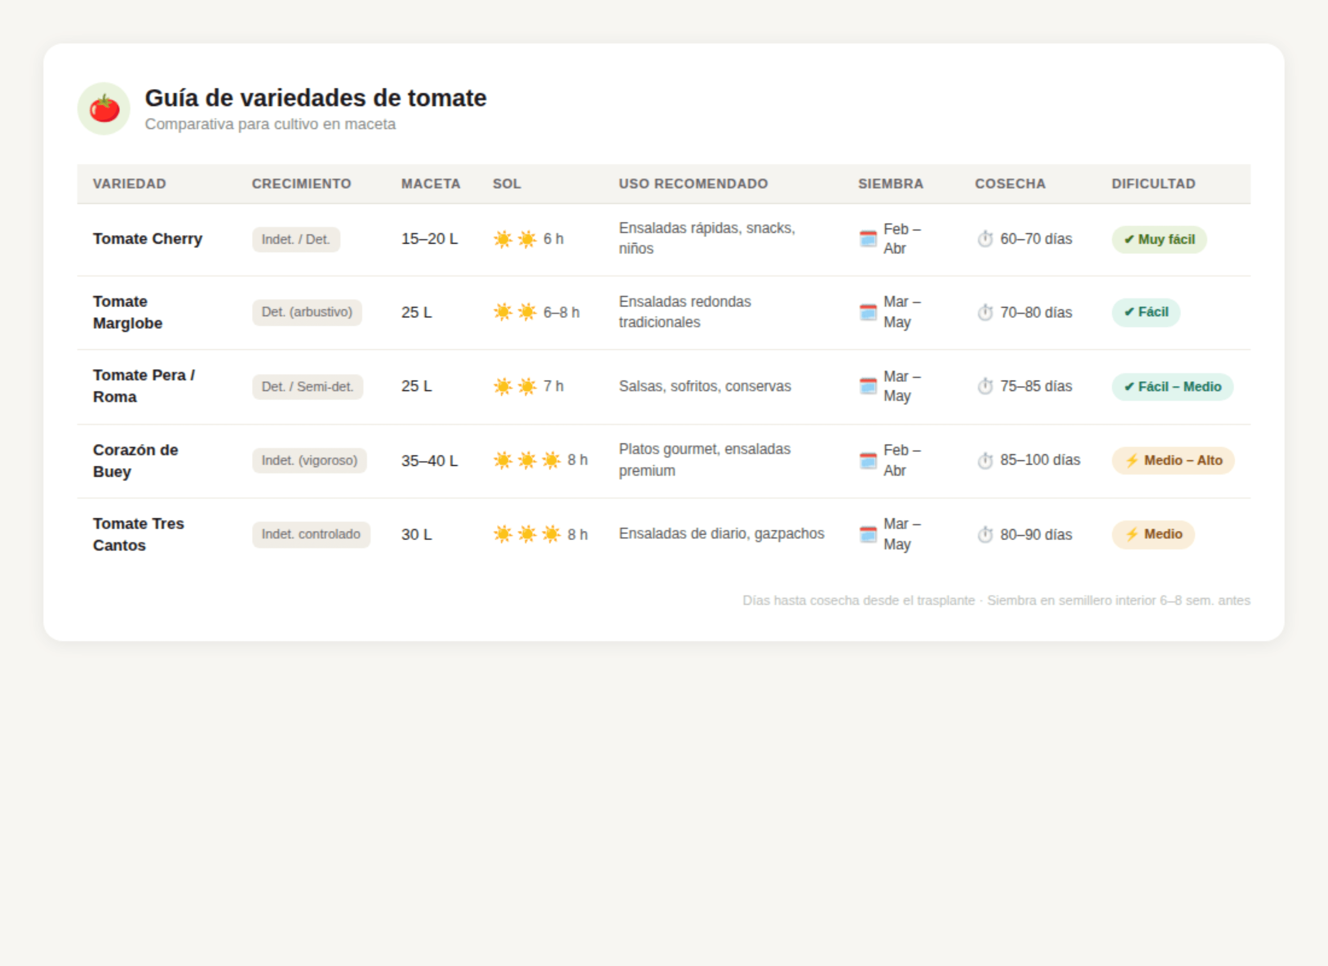This screenshot has height=966, width=1328.
Task: Sort by the CRECIMIENTO column header
Action: click(301, 184)
